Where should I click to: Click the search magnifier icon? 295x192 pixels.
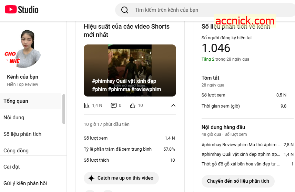tap(124, 10)
